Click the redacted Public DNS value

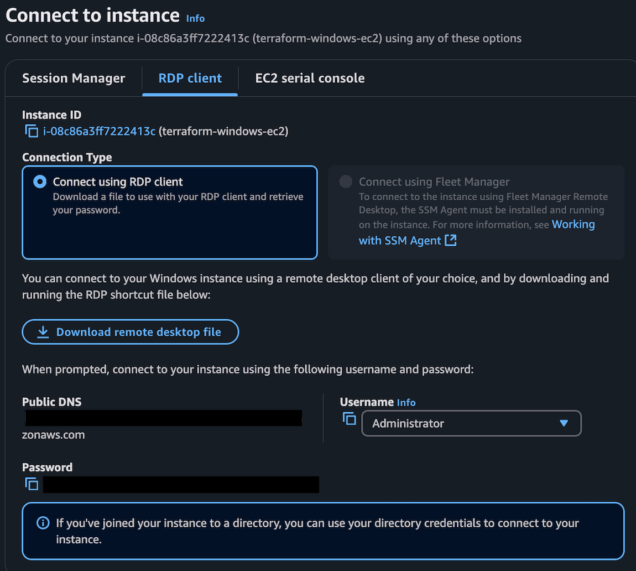[x=163, y=418]
